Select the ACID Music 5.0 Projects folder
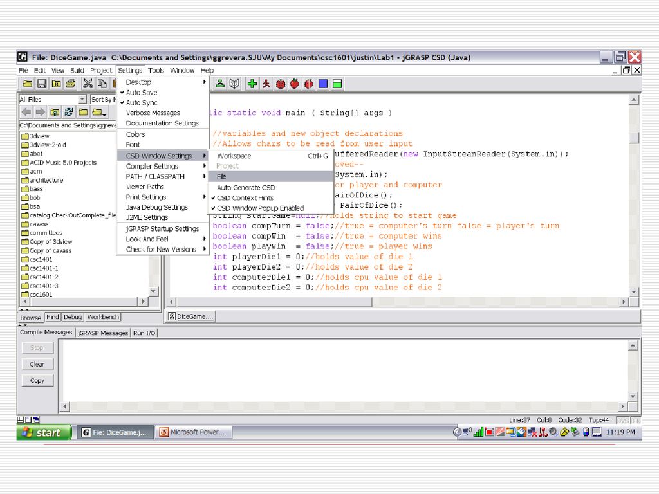 point(59,163)
